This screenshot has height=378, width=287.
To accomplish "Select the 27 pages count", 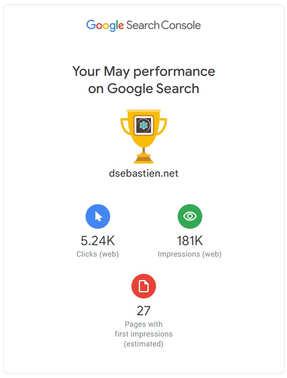I will pos(144,310).
